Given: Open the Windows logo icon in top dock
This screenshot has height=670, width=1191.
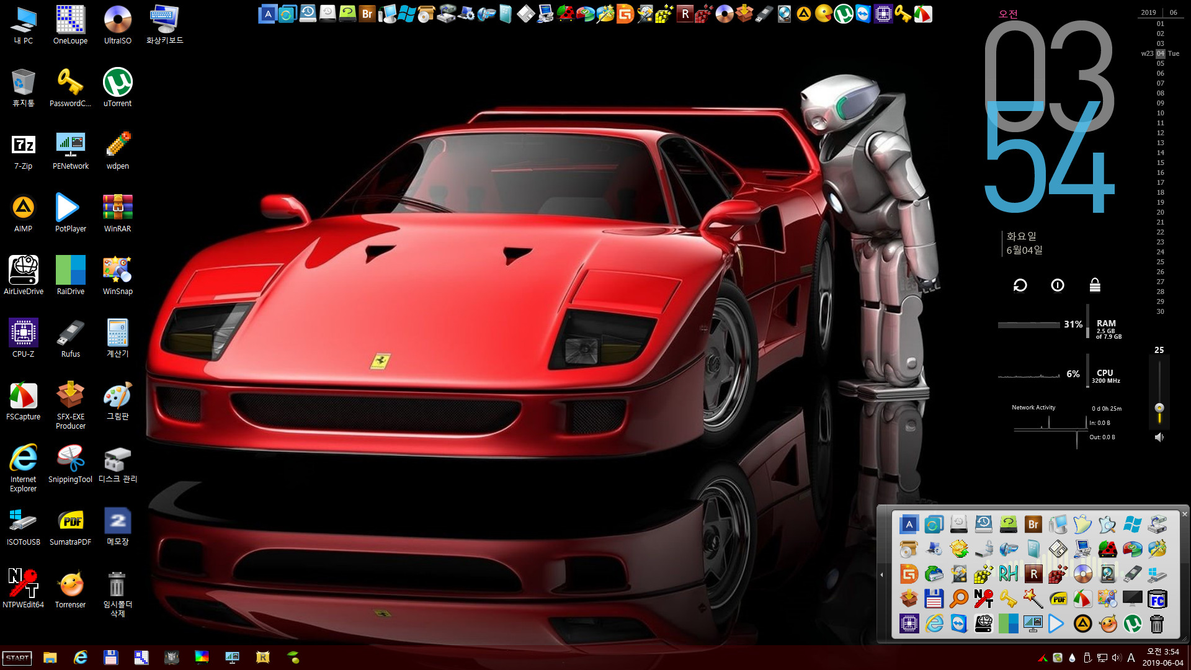Looking at the screenshot, I should [x=407, y=14].
